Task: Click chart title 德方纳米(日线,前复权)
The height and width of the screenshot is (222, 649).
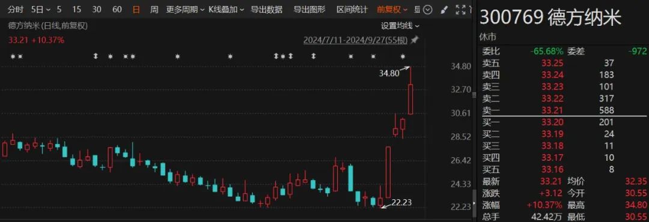Action: coord(48,26)
